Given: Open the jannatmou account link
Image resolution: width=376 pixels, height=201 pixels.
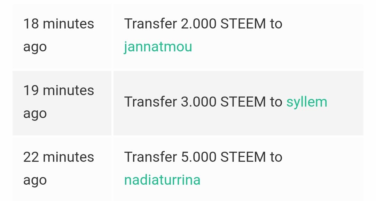Looking at the screenshot, I should click(x=158, y=47).
